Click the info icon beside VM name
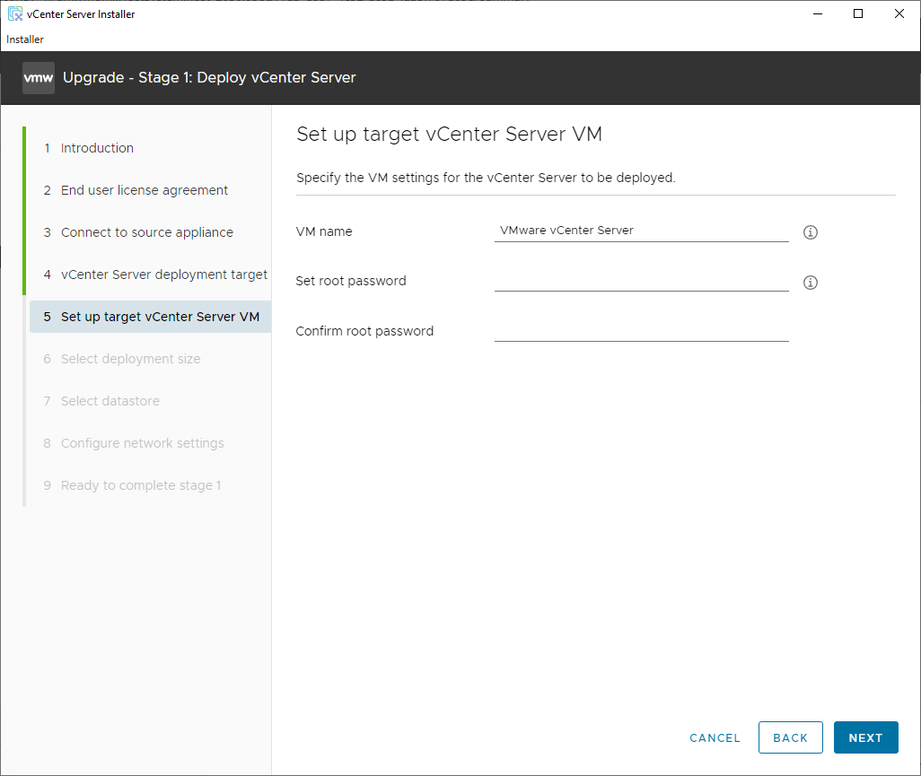This screenshot has width=921, height=776. (811, 232)
